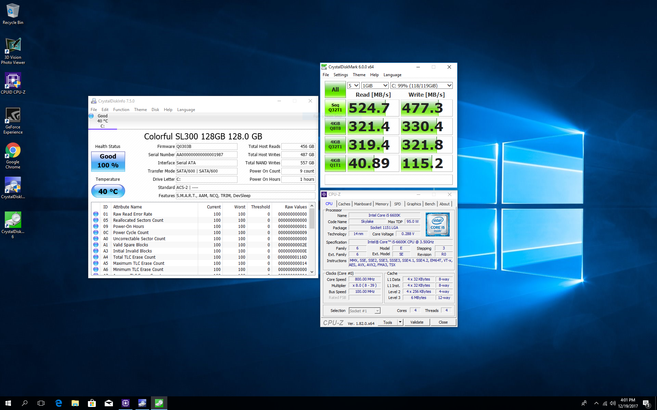Open CrystalDiskInfo Function menu
This screenshot has height=410, width=657.
pyautogui.click(x=121, y=110)
